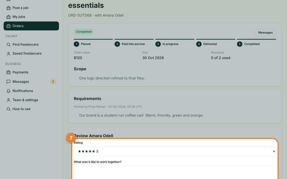Click the briefcase icon beside My jobs
287x179 pixels.
click(x=8, y=17)
